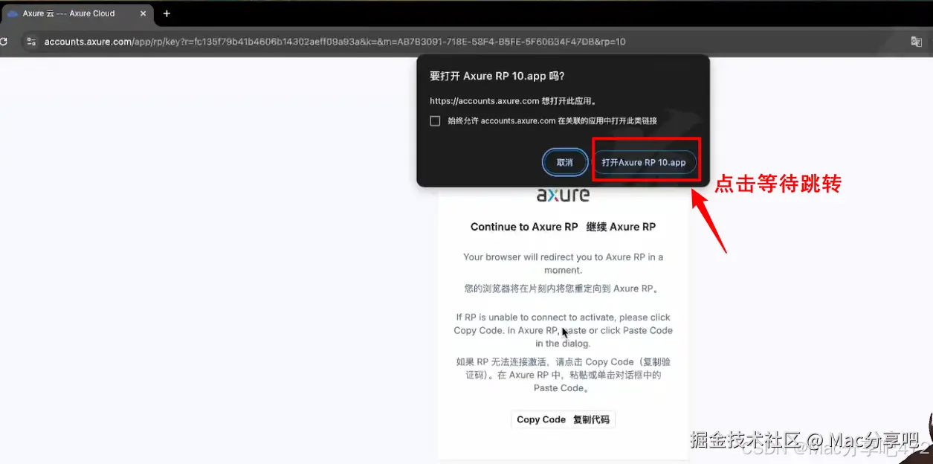Click the accounts.axure.com URL address field
The width and height of the screenshot is (933, 464).
point(335,42)
